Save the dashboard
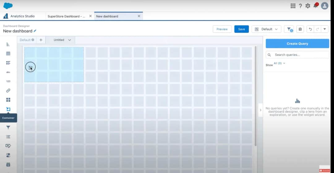This screenshot has width=334, height=173. click(242, 29)
